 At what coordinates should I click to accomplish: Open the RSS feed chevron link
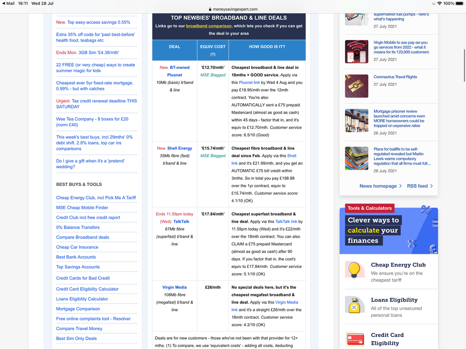pos(420,186)
